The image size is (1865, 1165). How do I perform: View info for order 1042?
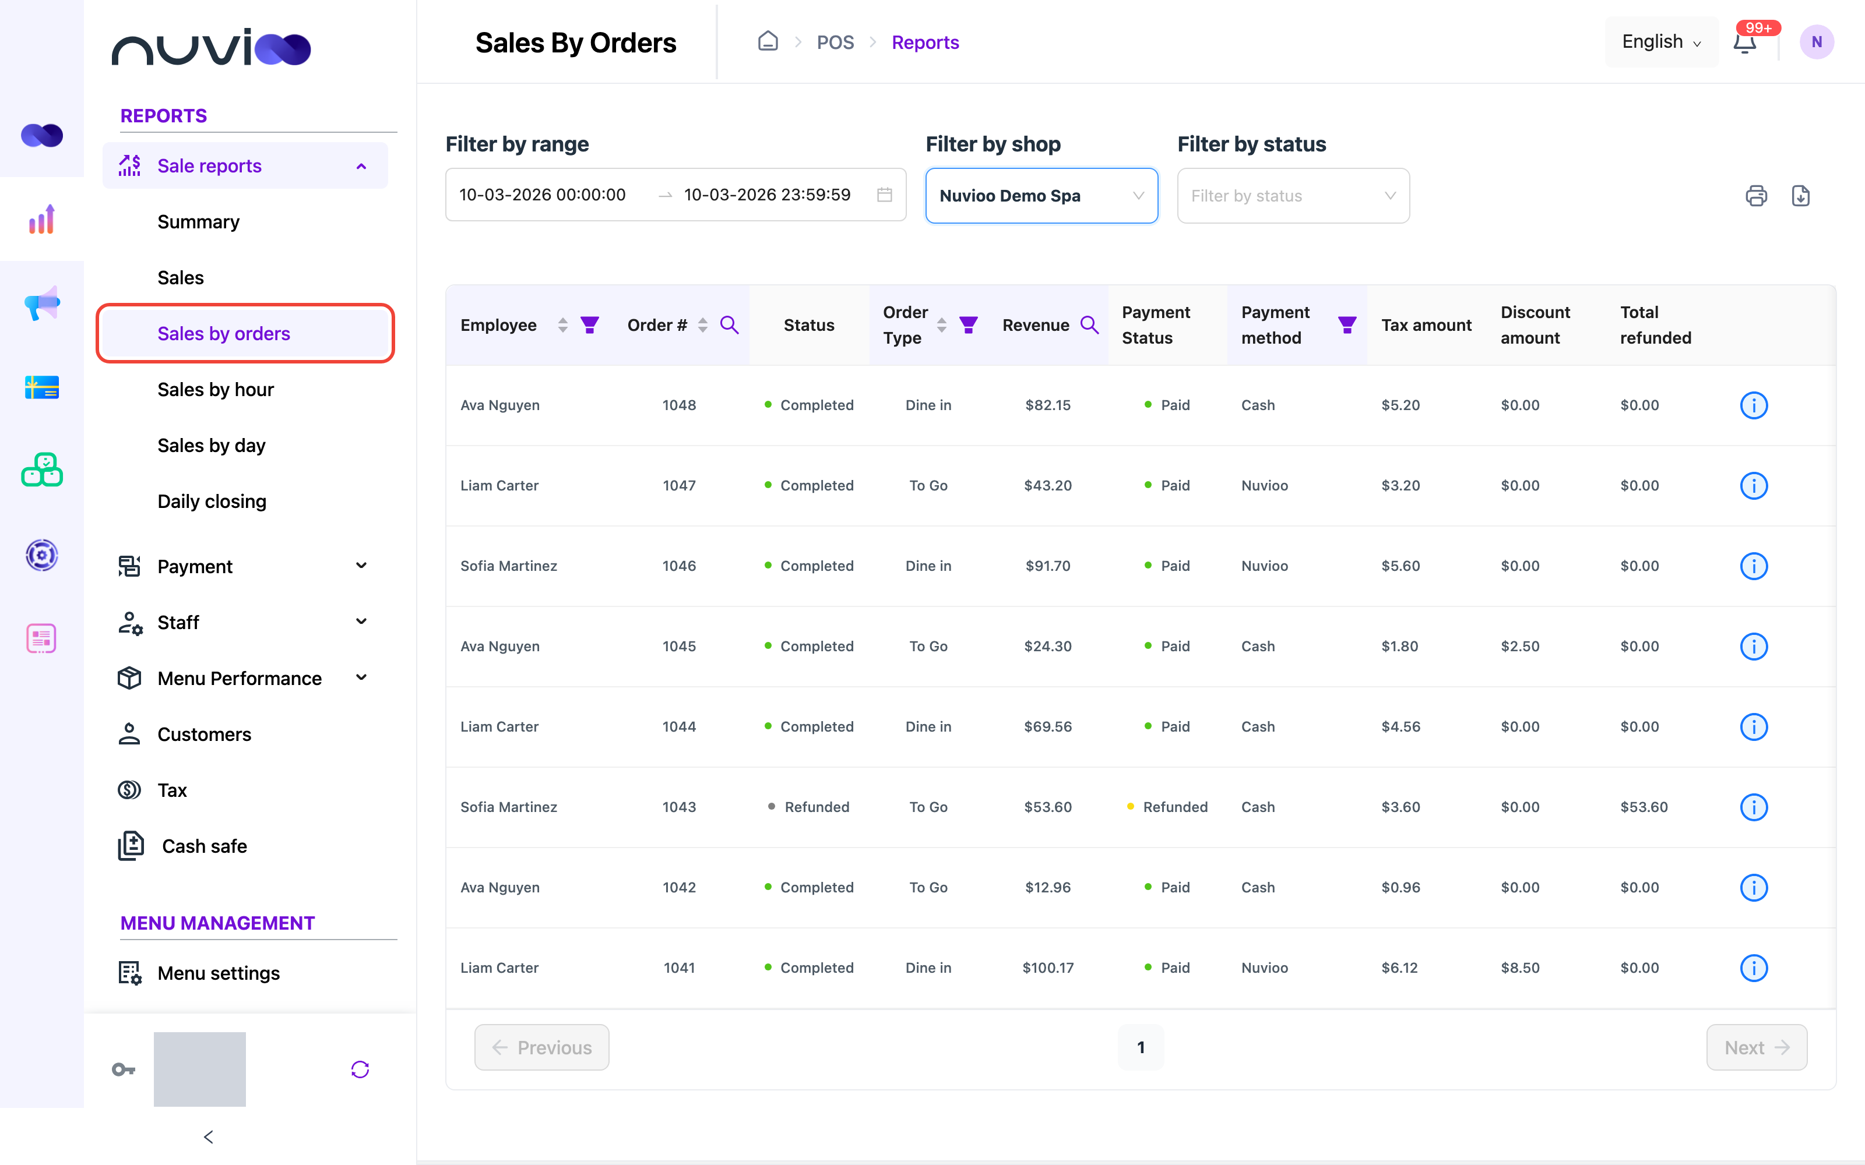click(1753, 888)
